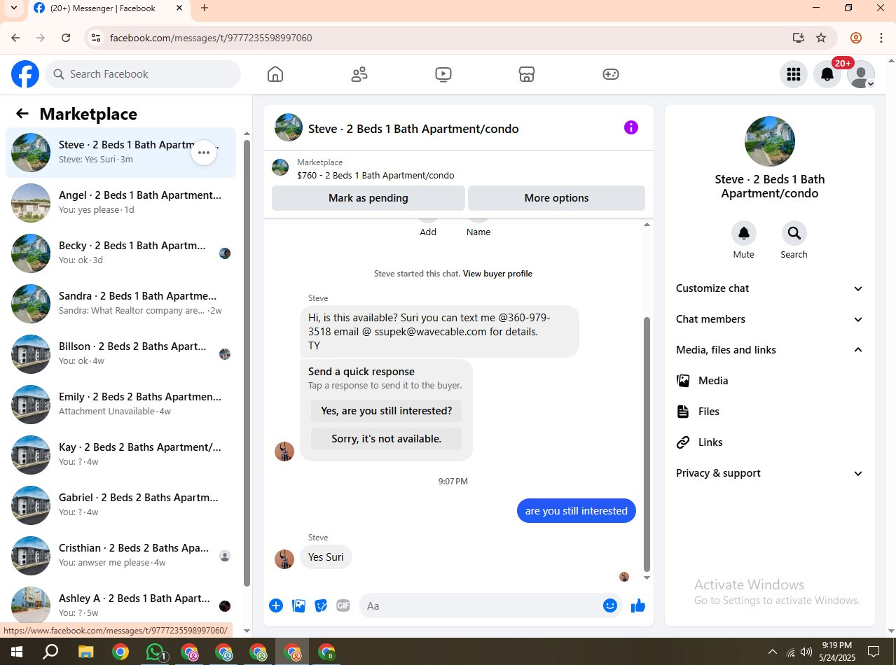896x665 pixels.
Task: Open Chrome's three-dot menu
Action: pos(881,38)
